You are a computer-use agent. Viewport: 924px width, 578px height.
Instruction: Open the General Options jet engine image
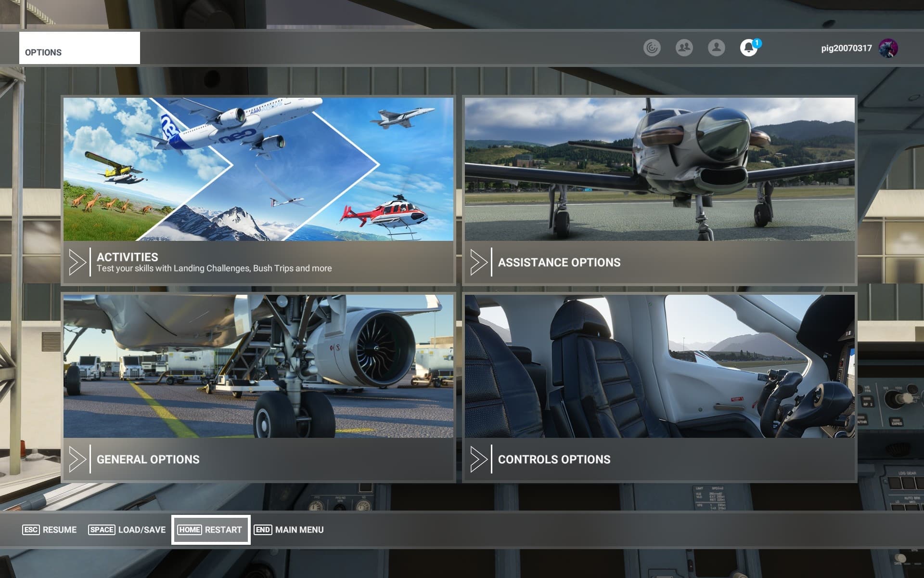[258, 366]
